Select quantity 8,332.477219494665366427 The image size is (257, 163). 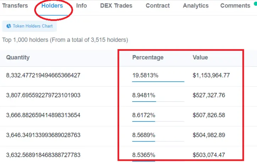pyautogui.click(x=43, y=75)
